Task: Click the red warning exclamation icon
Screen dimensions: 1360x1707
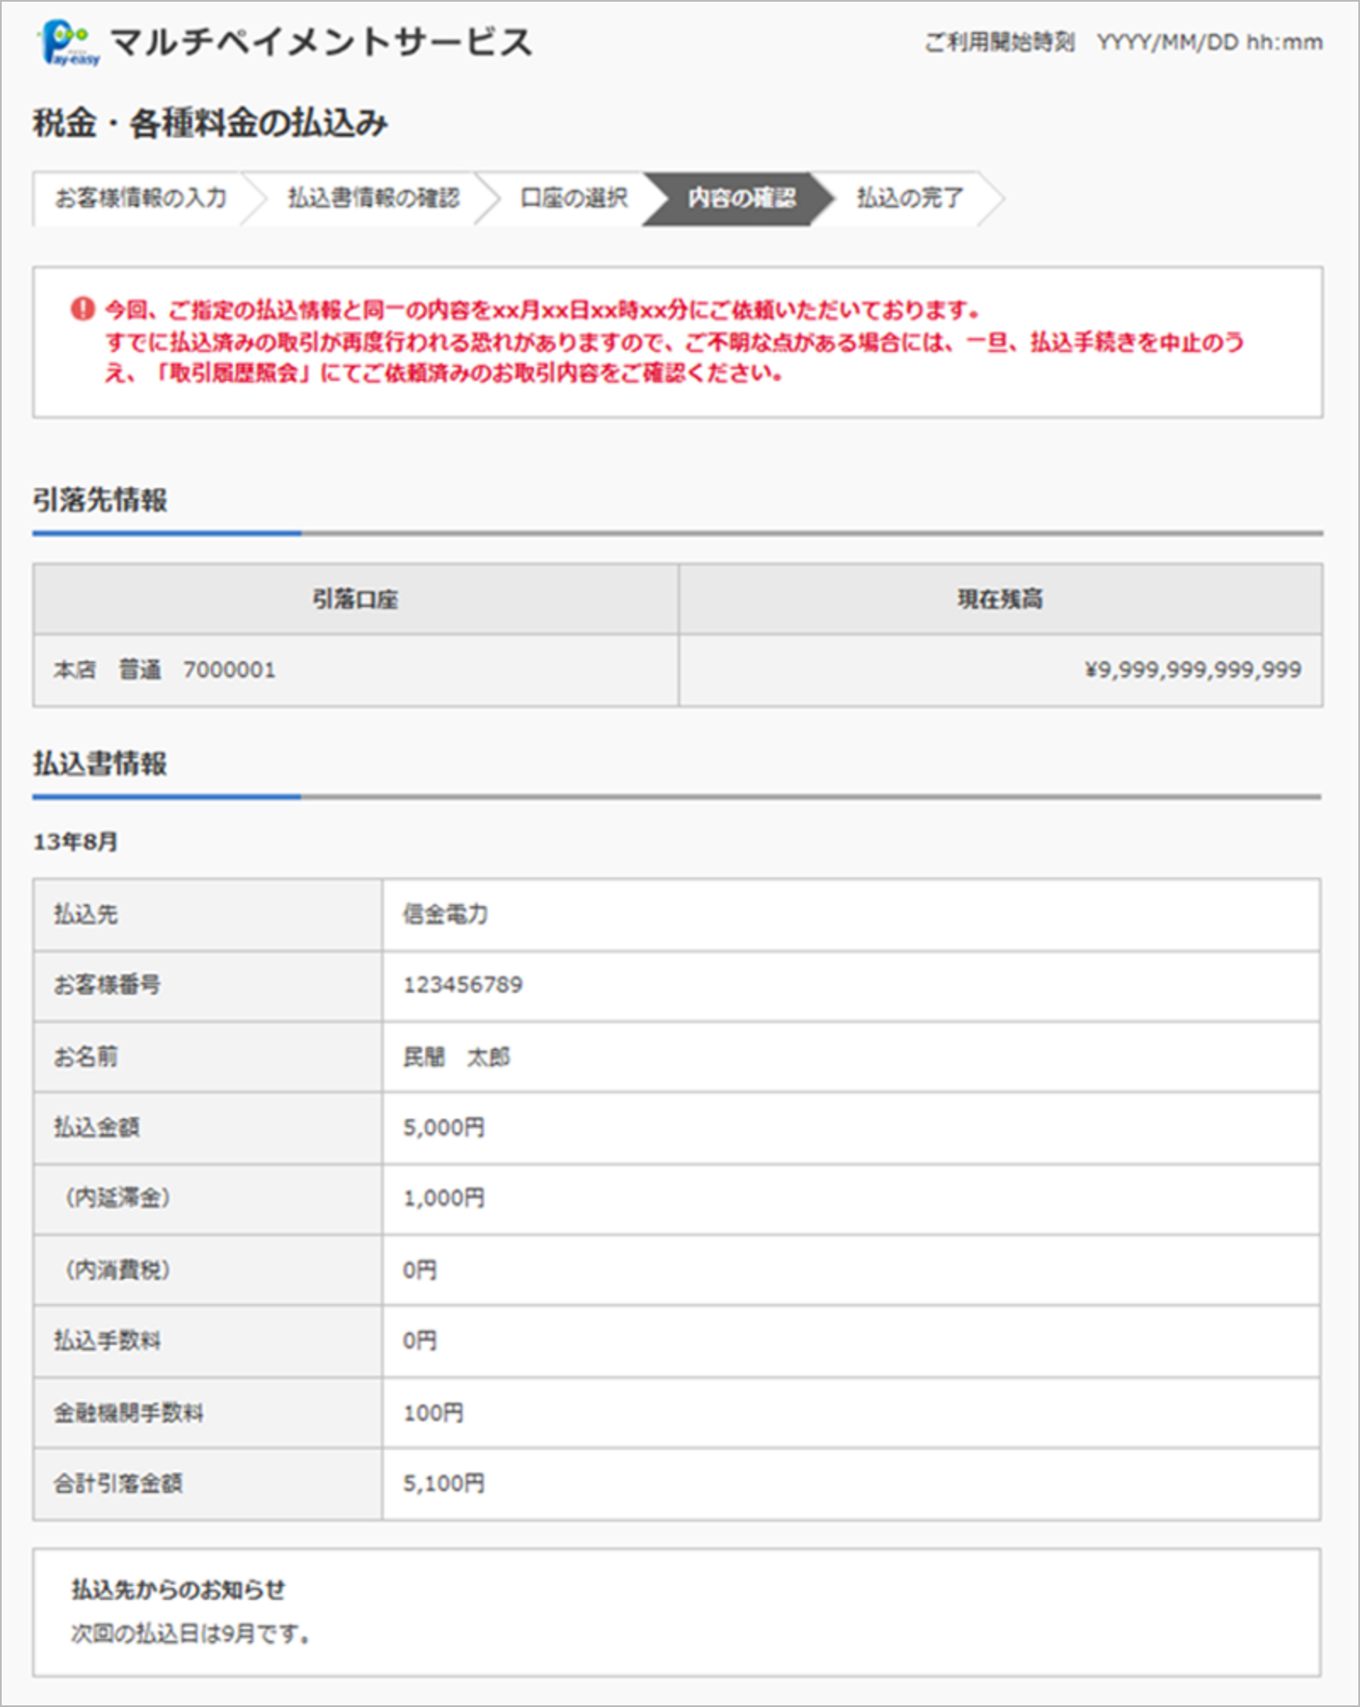Action: pyautogui.click(x=82, y=309)
